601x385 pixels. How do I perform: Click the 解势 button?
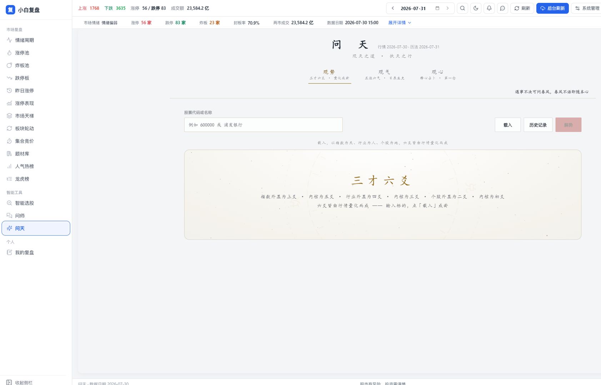point(568,125)
